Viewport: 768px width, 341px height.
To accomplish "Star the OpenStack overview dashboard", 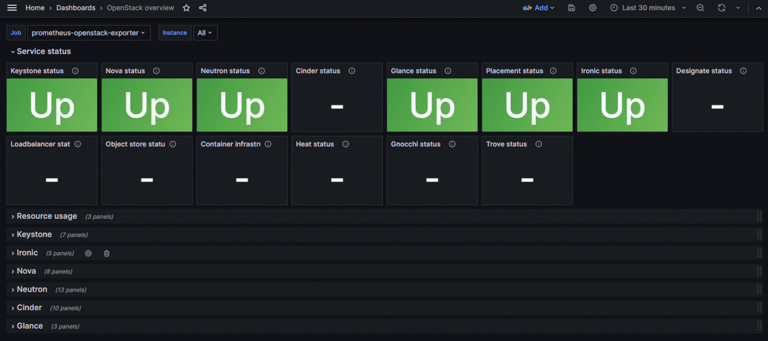I will tap(186, 8).
